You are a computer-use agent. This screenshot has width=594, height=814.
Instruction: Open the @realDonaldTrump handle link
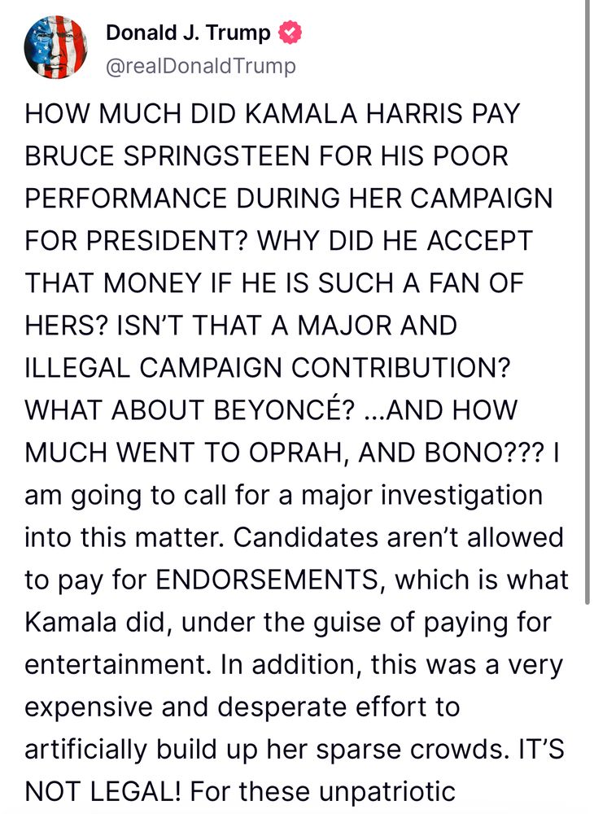201,66
